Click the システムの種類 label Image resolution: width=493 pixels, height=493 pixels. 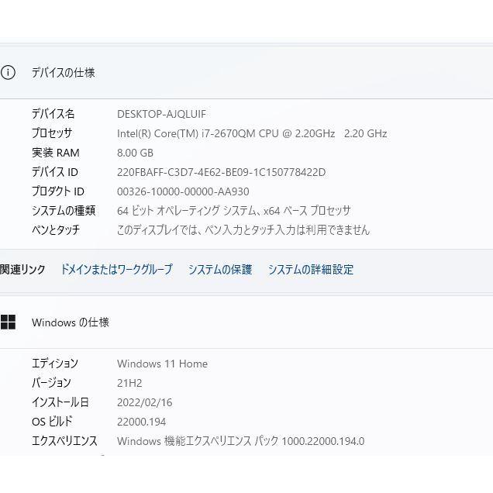pyautogui.click(x=64, y=211)
